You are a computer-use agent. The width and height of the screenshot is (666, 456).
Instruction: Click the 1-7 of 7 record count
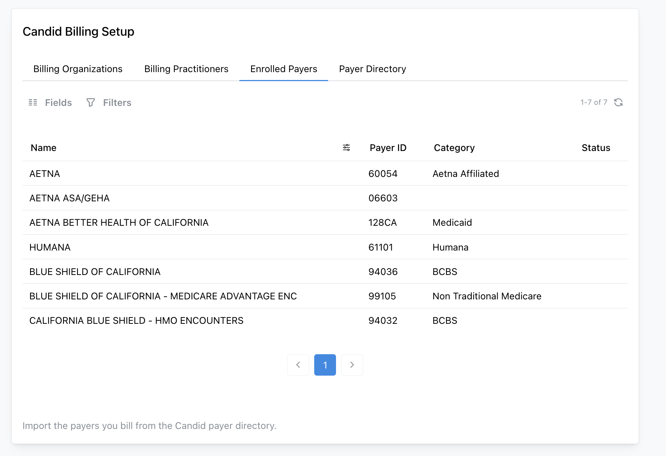coord(593,102)
